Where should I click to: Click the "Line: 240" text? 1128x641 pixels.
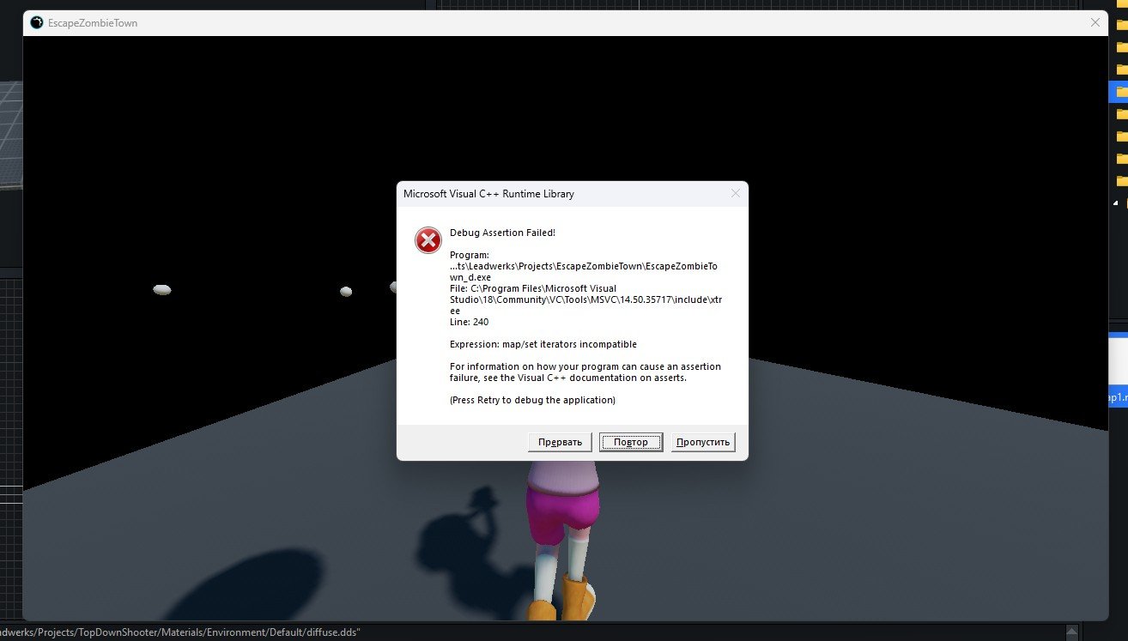pos(470,322)
